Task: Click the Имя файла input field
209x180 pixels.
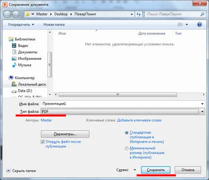Action: click(x=120, y=104)
